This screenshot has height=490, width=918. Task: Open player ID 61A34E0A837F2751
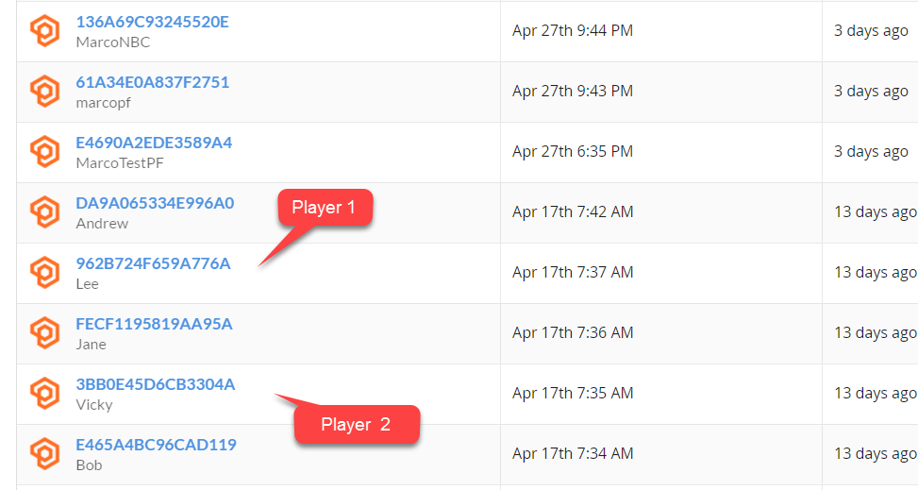tap(152, 82)
